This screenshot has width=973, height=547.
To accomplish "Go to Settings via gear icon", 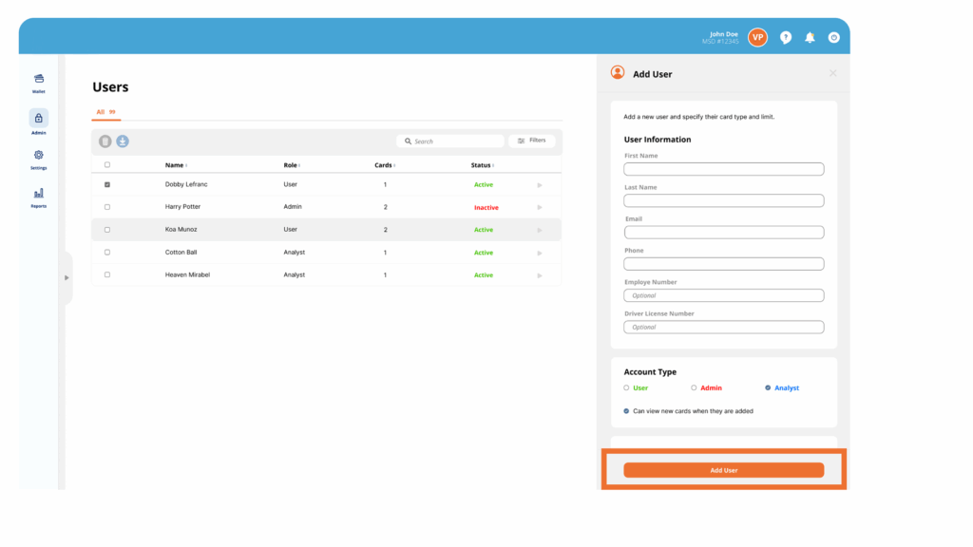I will (38, 156).
